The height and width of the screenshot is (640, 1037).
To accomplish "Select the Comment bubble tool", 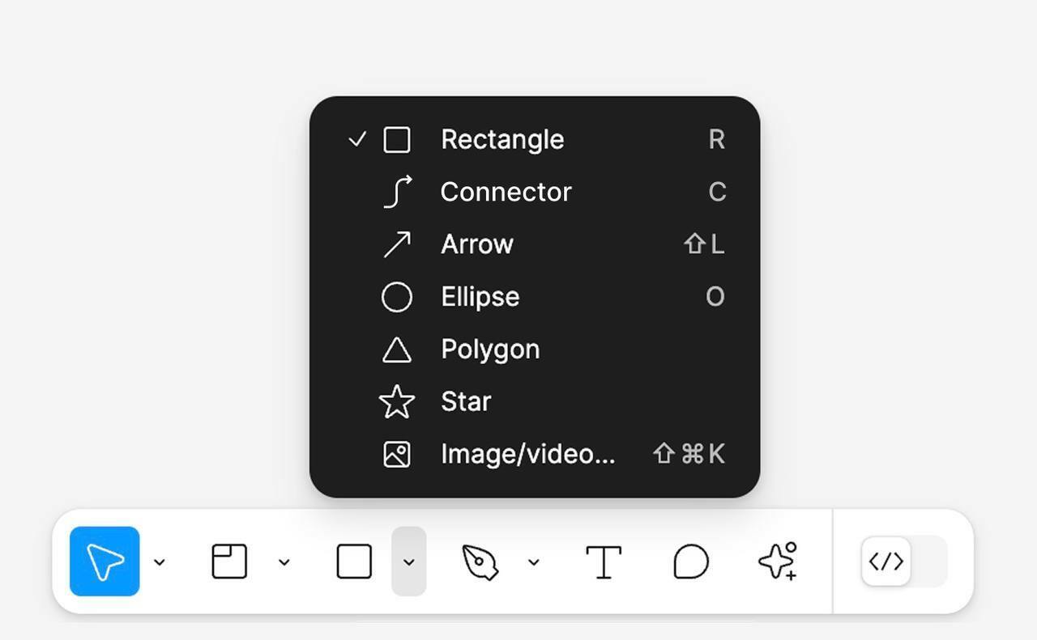I will point(691,562).
